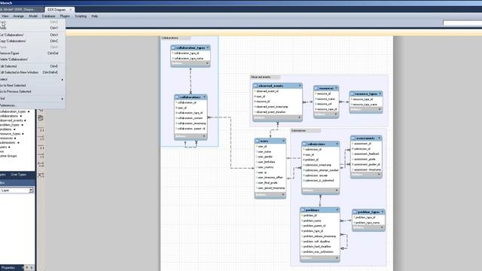
Task: Collapse the submissions table using header arrow
Action: tap(337, 144)
